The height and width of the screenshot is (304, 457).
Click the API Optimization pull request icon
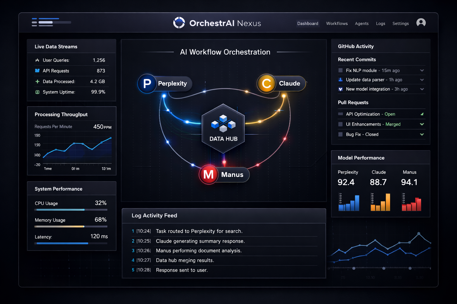(x=340, y=114)
